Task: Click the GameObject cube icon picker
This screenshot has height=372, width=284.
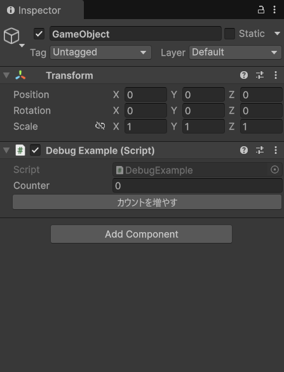Action: 14,37
